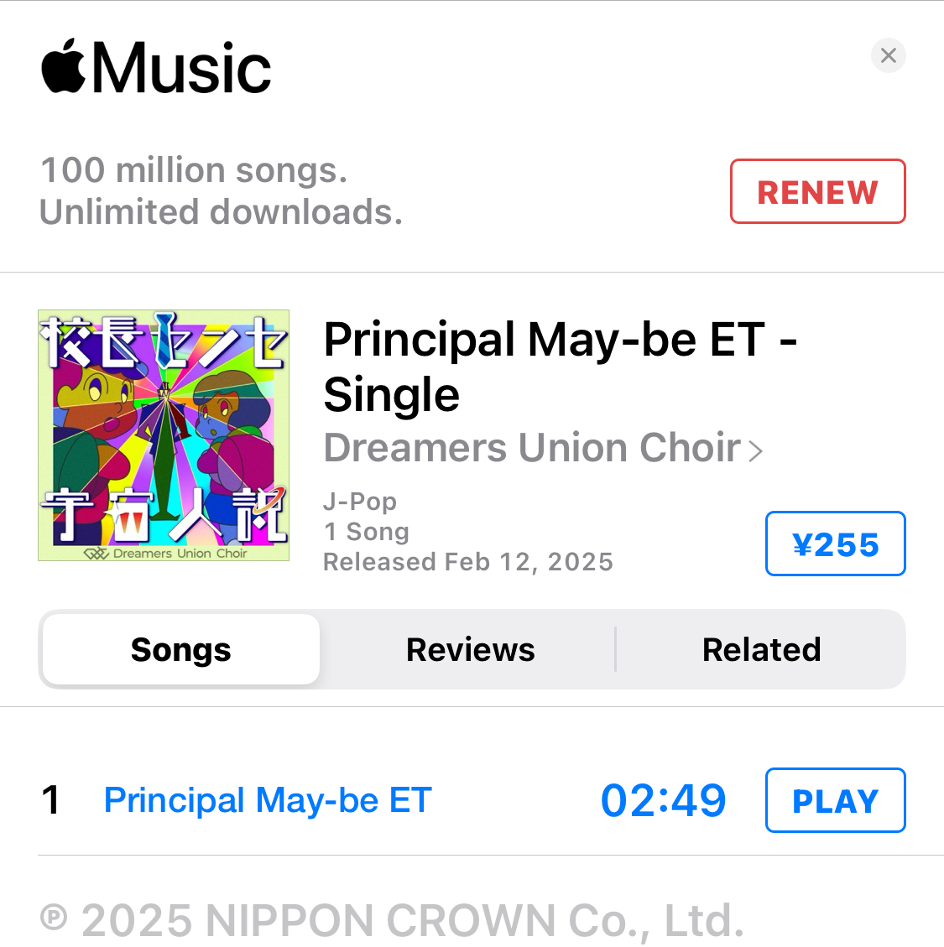Close the Apple Music banner
944x947 pixels.
pos(888,55)
